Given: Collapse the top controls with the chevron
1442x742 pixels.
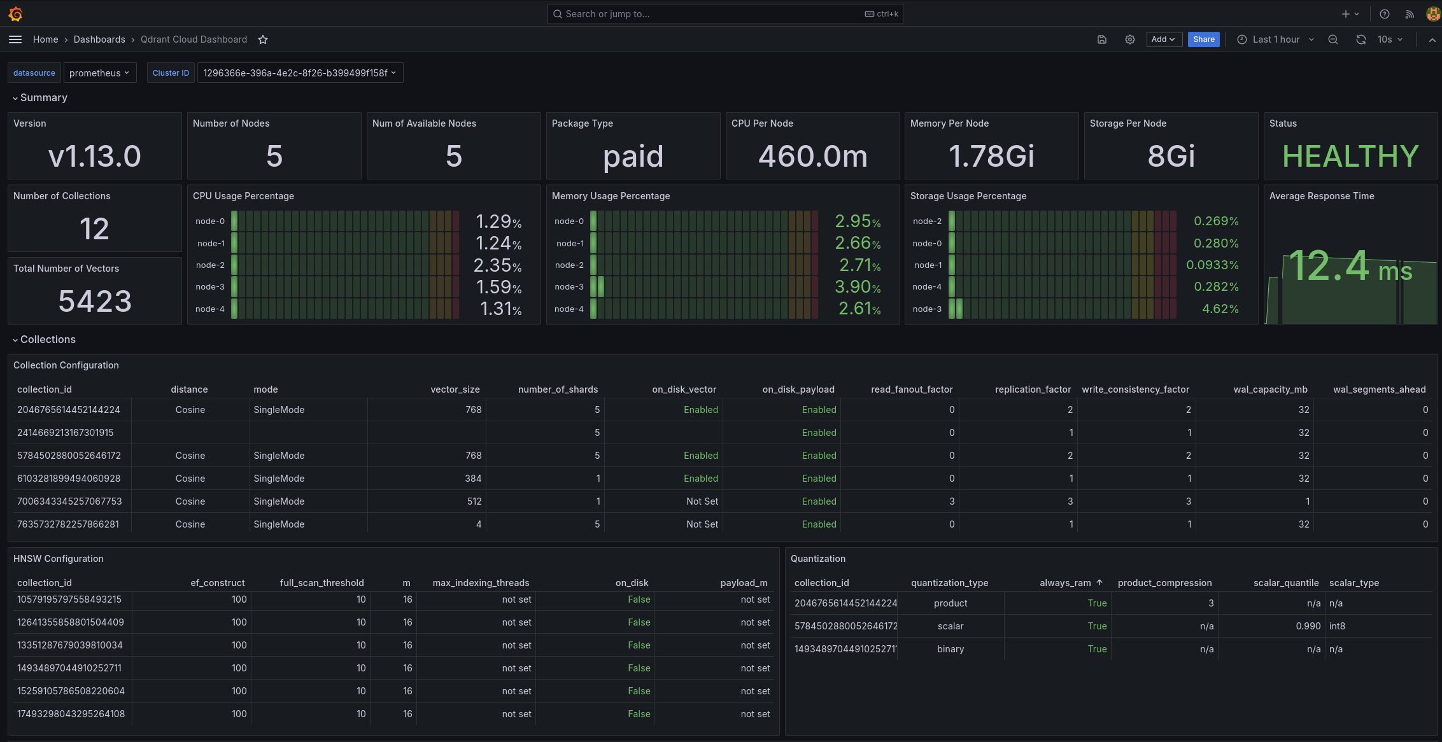Looking at the screenshot, I should click(x=1430, y=39).
